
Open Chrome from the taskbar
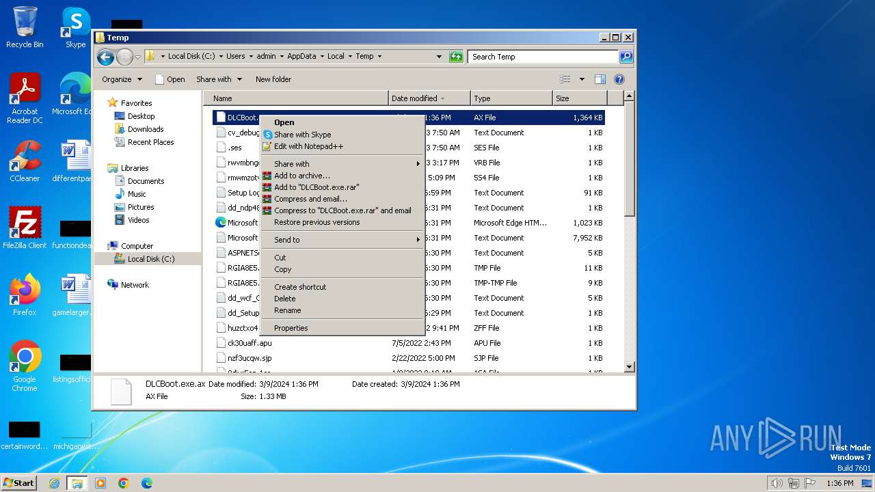(124, 483)
